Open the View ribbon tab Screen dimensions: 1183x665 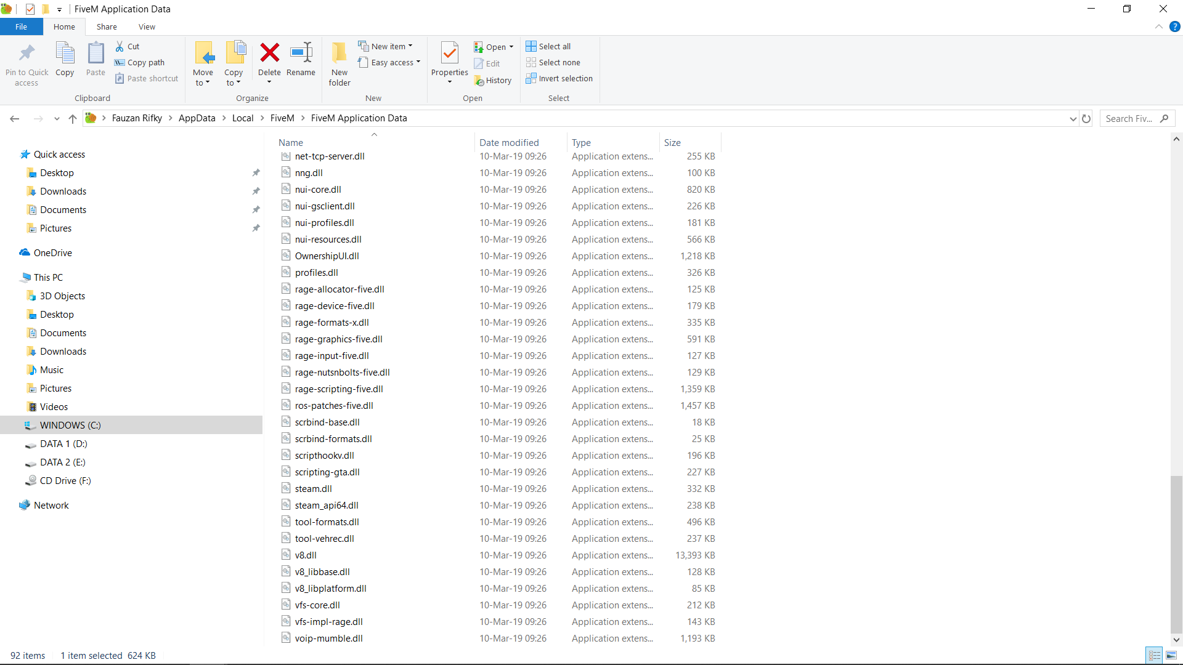pos(147,26)
